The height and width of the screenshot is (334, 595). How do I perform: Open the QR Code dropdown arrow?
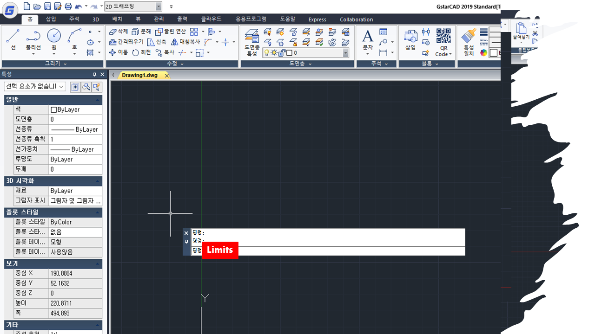[450, 54]
